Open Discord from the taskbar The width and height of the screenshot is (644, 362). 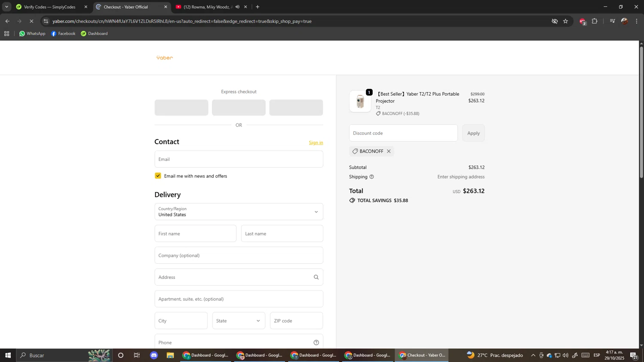(154, 355)
